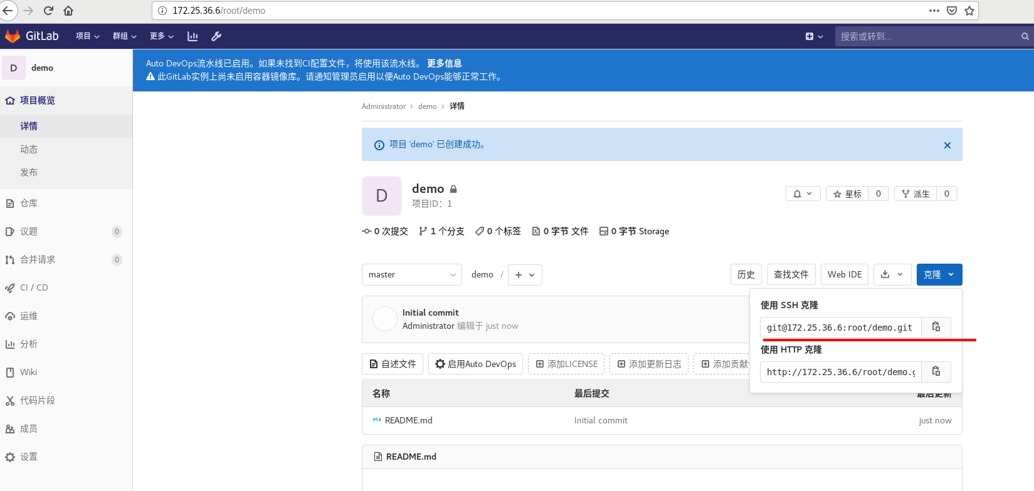The width and height of the screenshot is (1034, 491).
Task: Open the page actions ellipsis in address bar
Action: 934,11
